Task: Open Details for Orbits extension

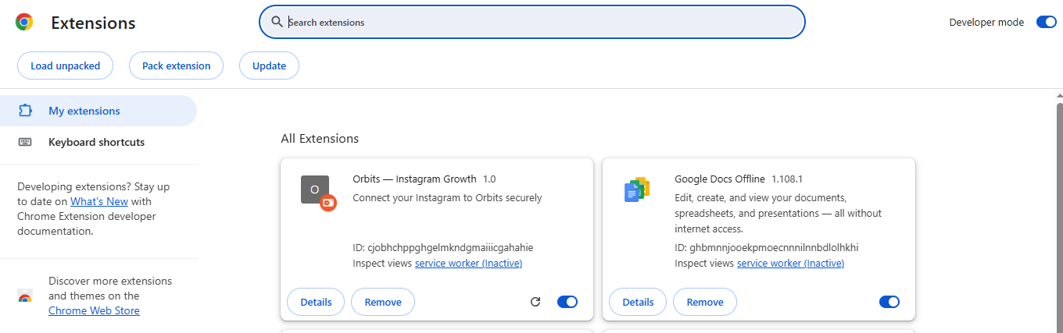Action: click(316, 302)
